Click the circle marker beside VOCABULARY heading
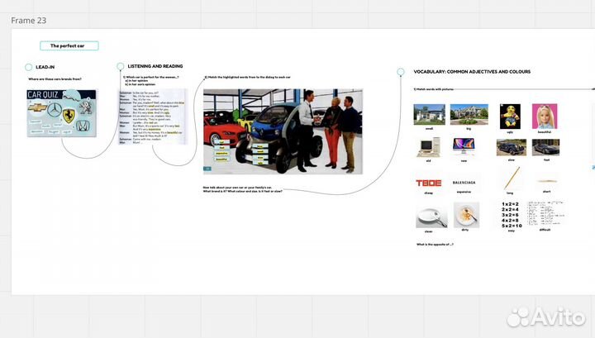The height and width of the screenshot is (338, 595). [401, 72]
